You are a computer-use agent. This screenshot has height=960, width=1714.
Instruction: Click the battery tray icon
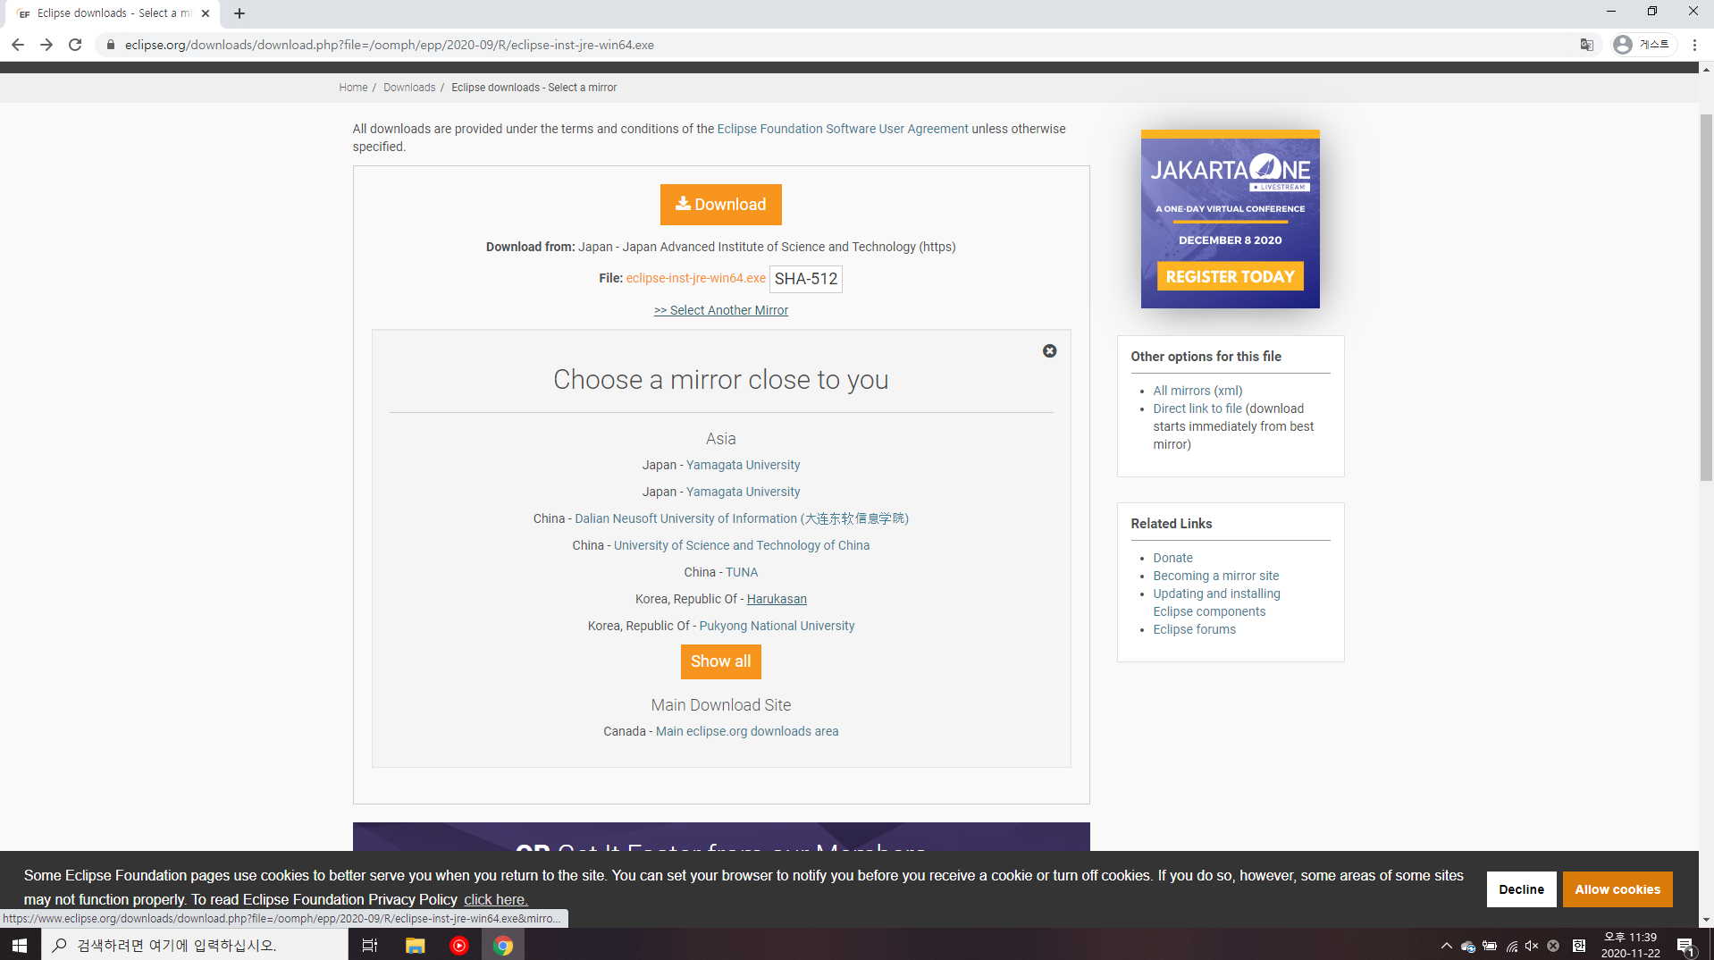[1490, 946]
